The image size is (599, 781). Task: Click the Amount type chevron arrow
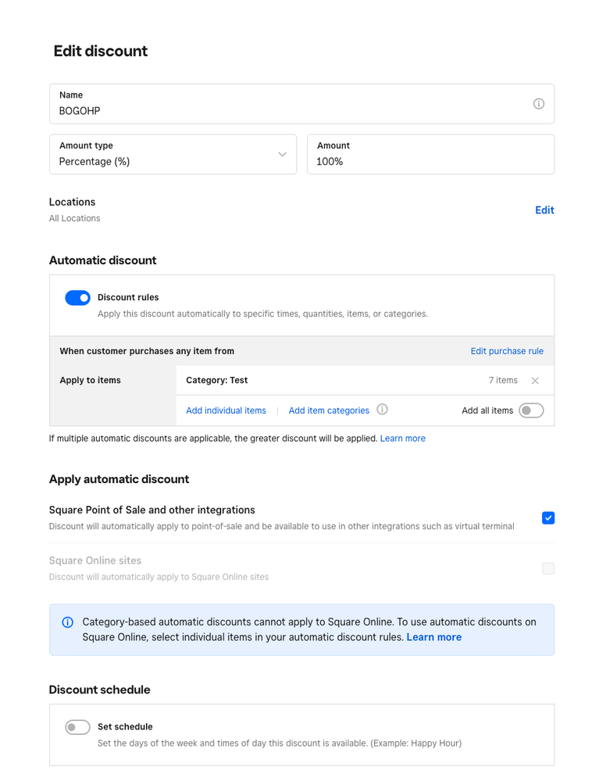(x=283, y=154)
